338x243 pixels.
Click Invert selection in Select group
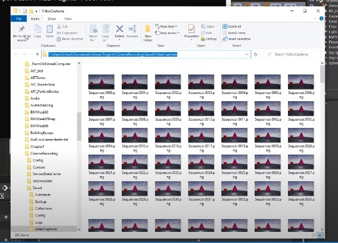pos(236,39)
